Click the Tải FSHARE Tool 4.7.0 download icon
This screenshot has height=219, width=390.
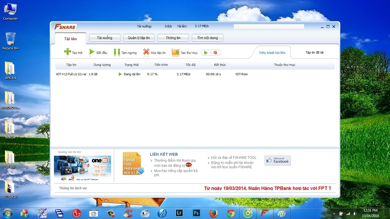tap(132, 163)
